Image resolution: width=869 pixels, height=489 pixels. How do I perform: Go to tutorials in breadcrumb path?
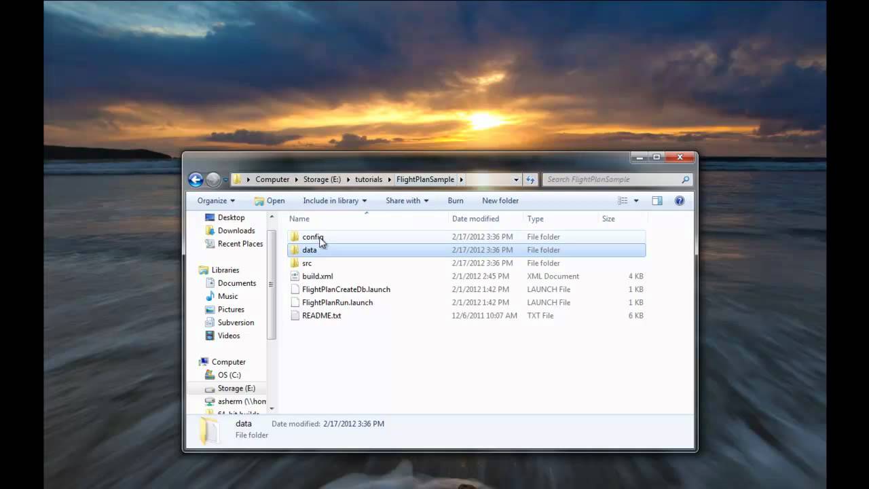[x=369, y=179]
